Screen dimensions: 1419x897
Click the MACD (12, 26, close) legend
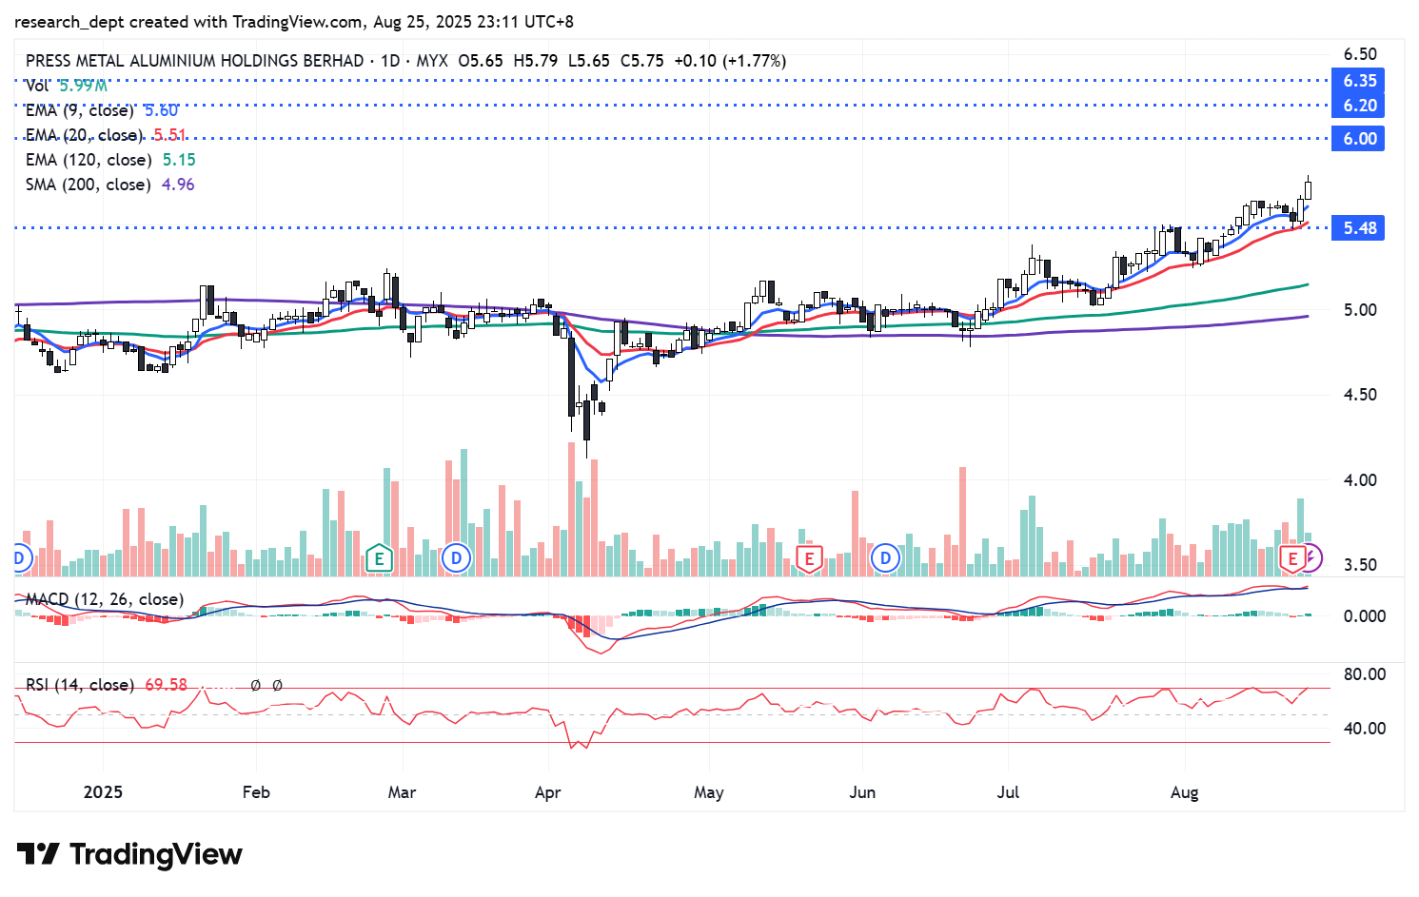[x=105, y=599]
